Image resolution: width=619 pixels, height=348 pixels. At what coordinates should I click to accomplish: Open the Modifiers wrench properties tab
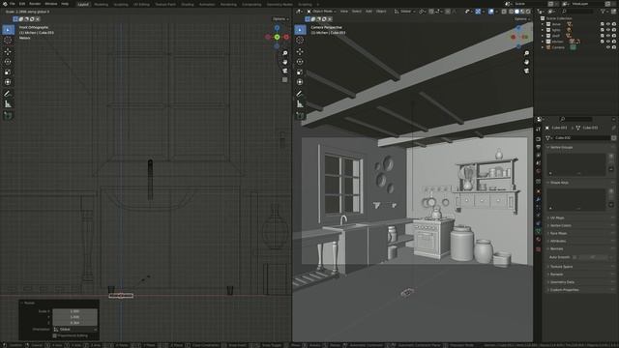538,200
